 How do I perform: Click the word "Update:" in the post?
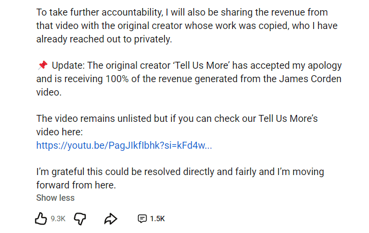(x=69, y=65)
